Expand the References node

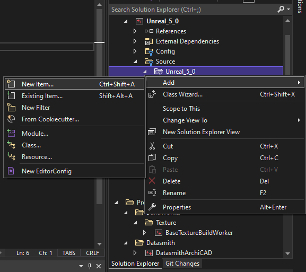tap(135, 31)
